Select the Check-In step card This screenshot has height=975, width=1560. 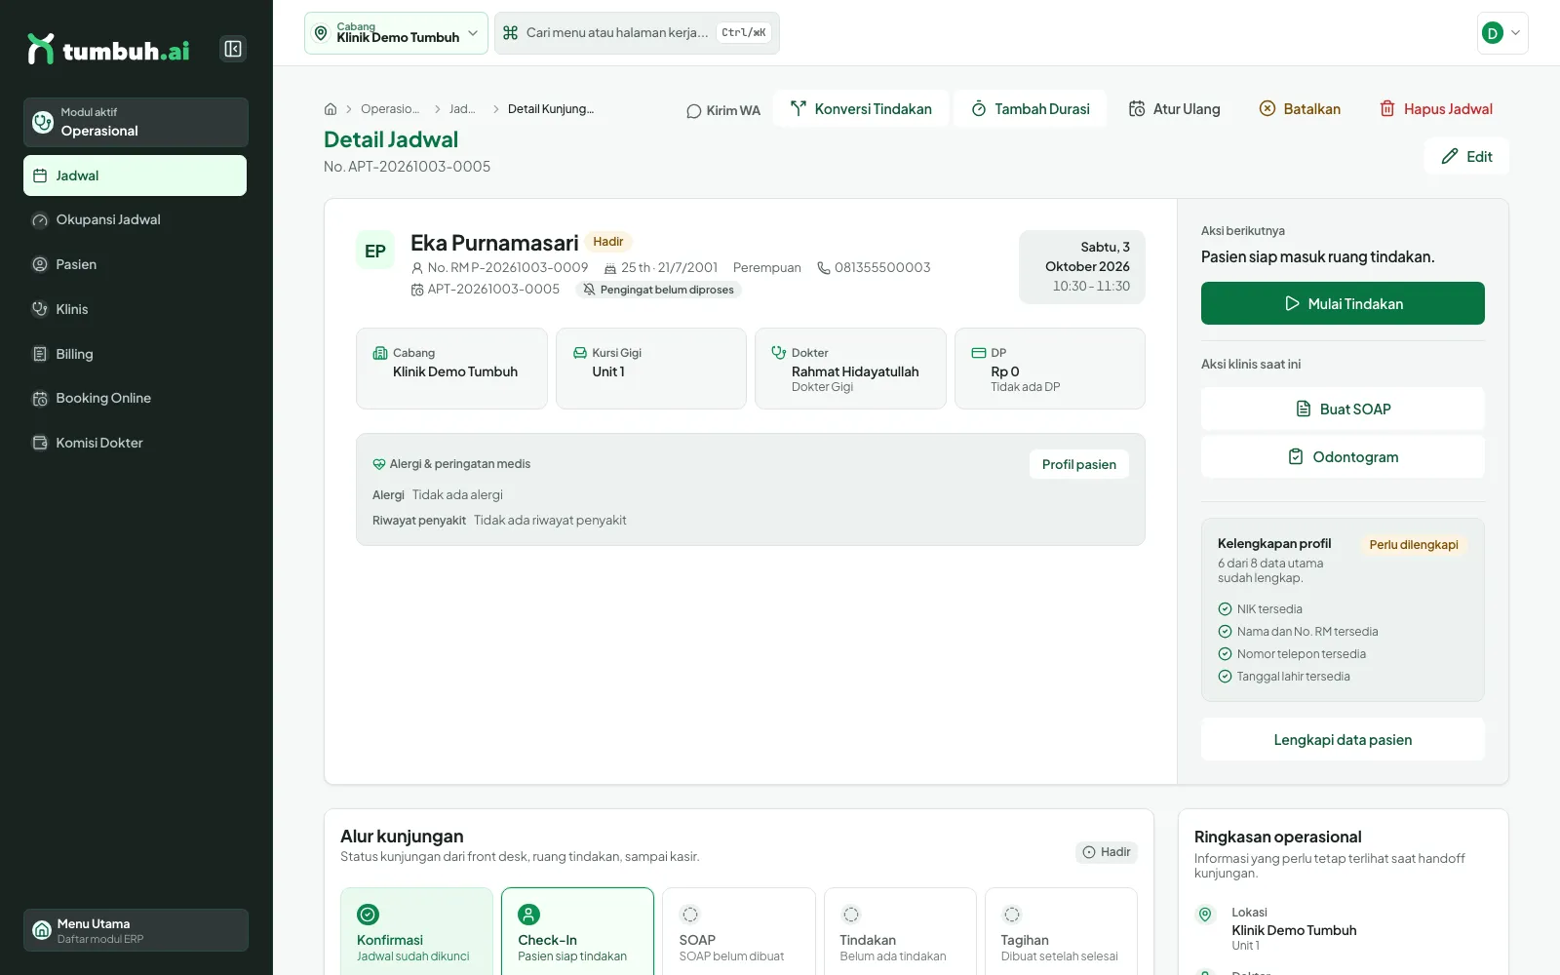click(577, 931)
